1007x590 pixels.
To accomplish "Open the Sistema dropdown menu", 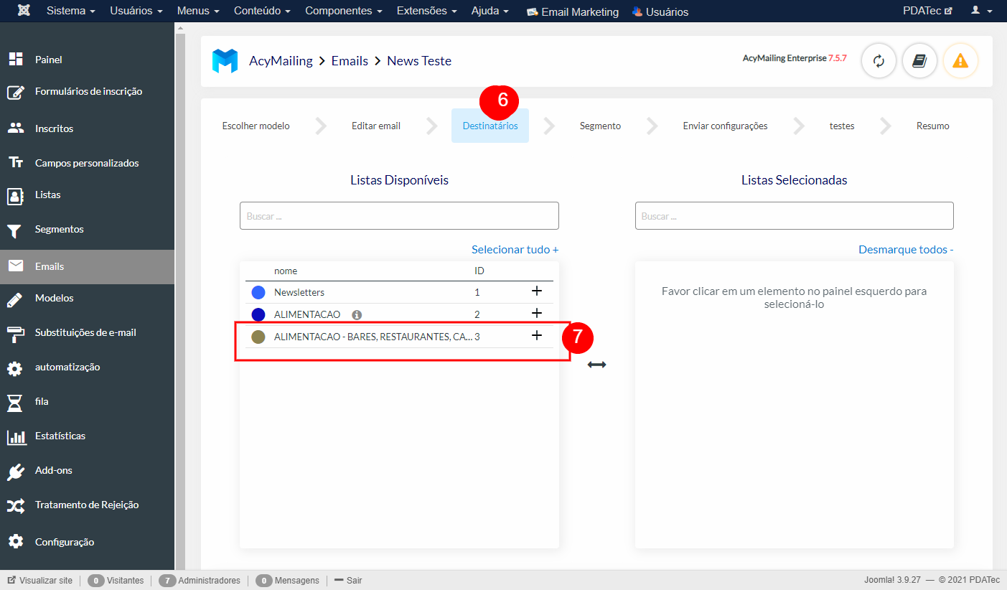I will pos(70,11).
